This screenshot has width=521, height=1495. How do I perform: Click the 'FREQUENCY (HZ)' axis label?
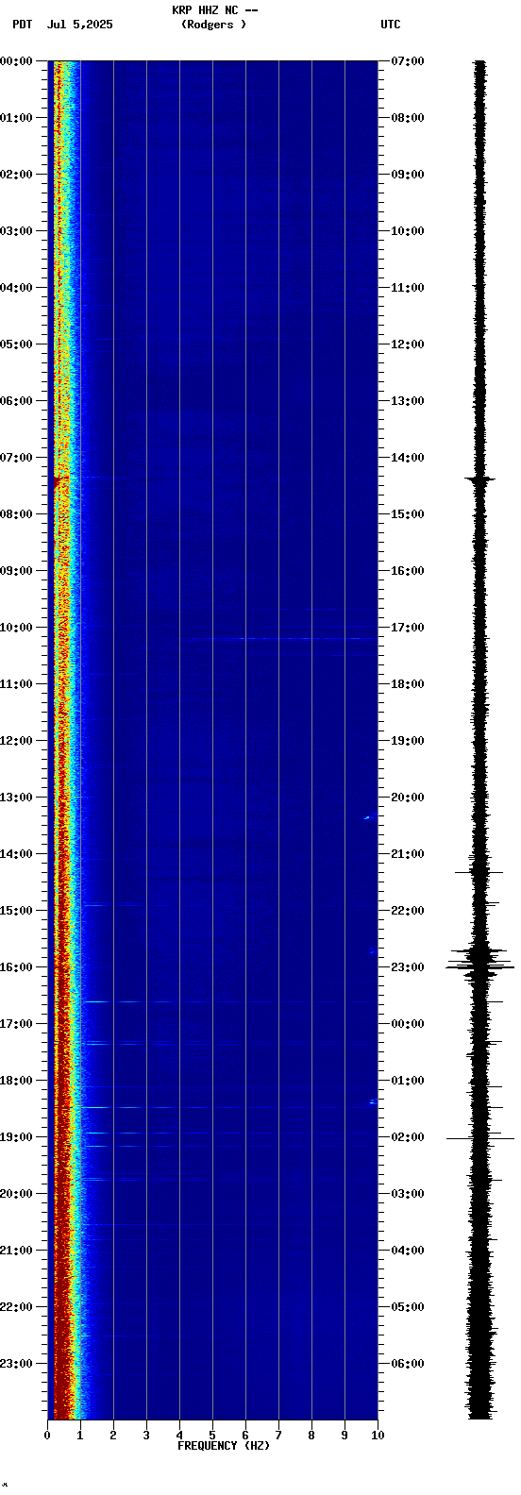click(224, 1446)
